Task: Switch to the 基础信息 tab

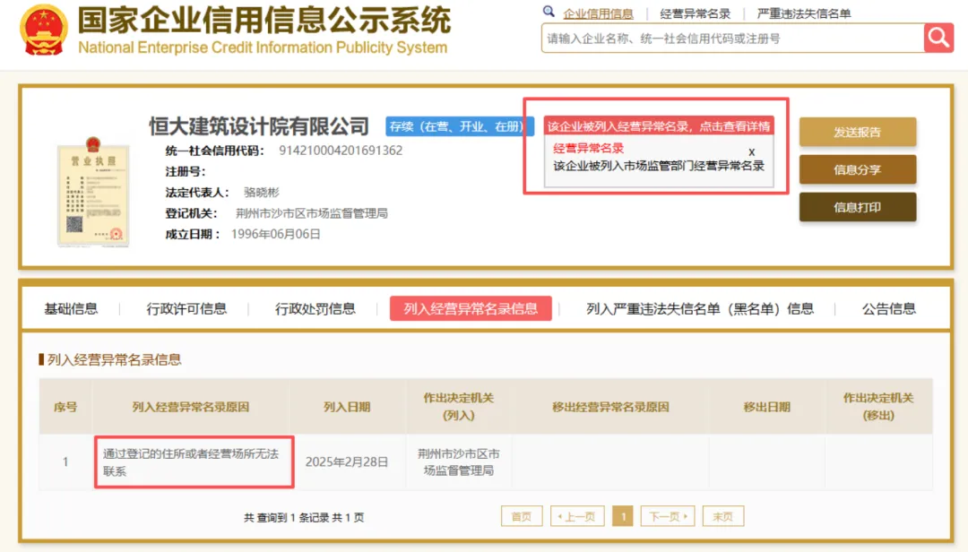Action: pyautogui.click(x=72, y=308)
